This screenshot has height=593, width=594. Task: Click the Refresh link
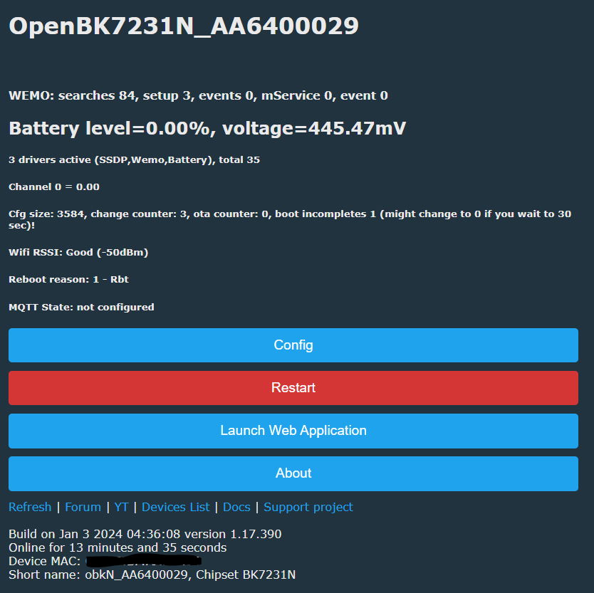click(30, 507)
